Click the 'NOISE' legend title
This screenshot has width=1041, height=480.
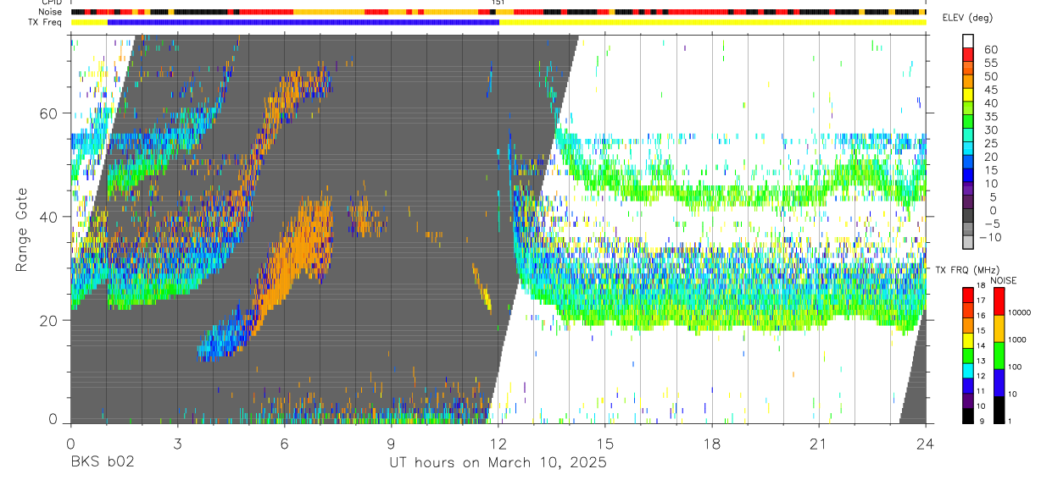(x=1004, y=280)
